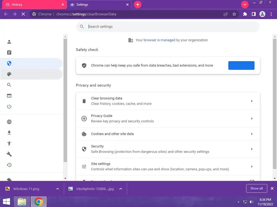The height and width of the screenshot is (207, 277).
Task: Open the System wrench icon in sidebar
Action: pyautogui.click(x=9, y=154)
